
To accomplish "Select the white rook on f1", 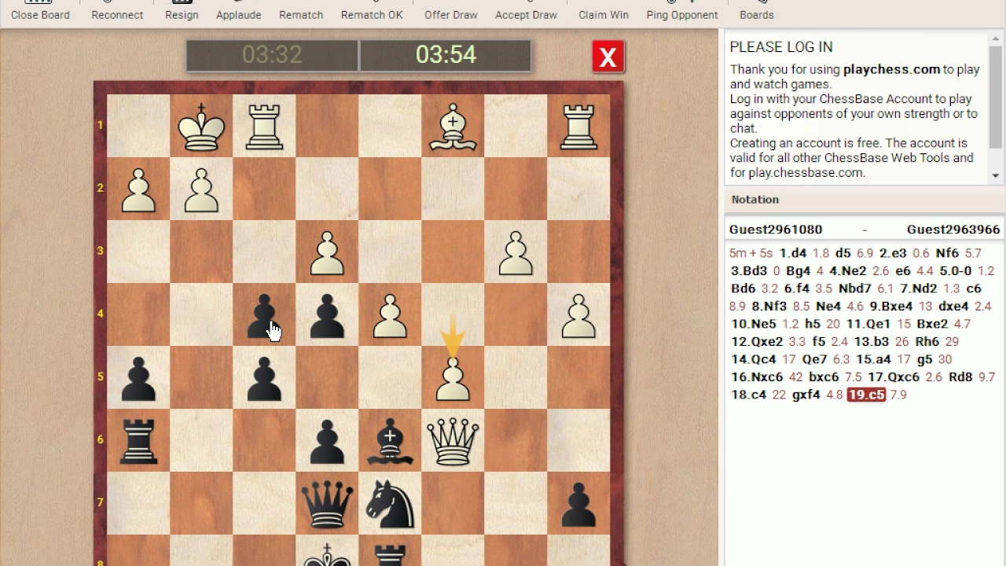I will (264, 127).
